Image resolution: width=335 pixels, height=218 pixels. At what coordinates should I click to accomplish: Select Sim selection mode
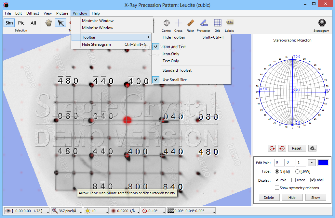(x=9, y=23)
